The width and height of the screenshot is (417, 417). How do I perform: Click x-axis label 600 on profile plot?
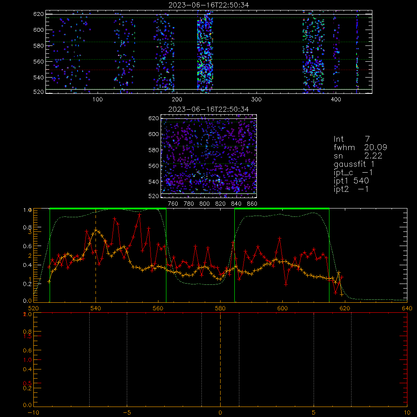pos(283,308)
